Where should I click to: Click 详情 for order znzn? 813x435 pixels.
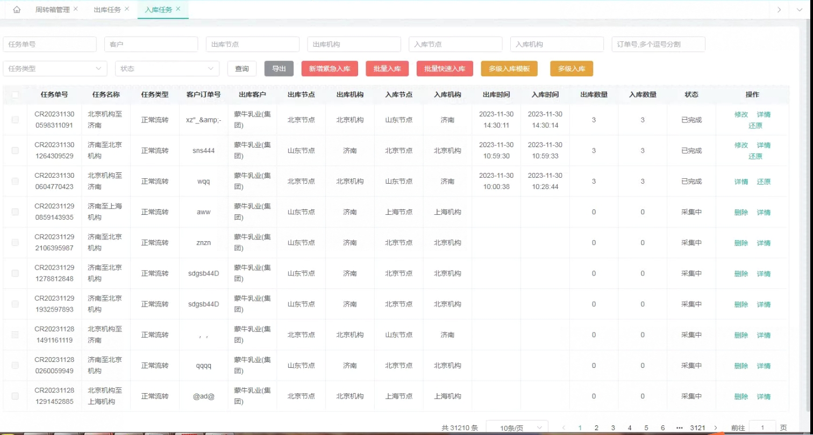pos(764,243)
